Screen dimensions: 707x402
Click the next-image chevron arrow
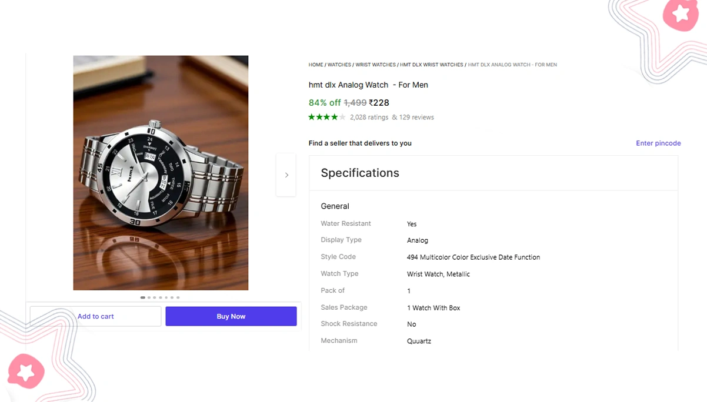(x=286, y=175)
